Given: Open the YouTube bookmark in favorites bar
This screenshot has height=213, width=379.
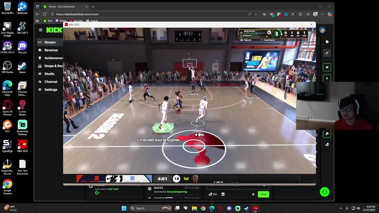Looking at the screenshot, I should tap(76, 21).
